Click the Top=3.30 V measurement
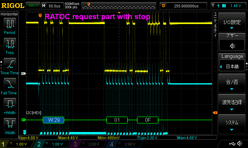The image size is (248, 148). point(157,138)
